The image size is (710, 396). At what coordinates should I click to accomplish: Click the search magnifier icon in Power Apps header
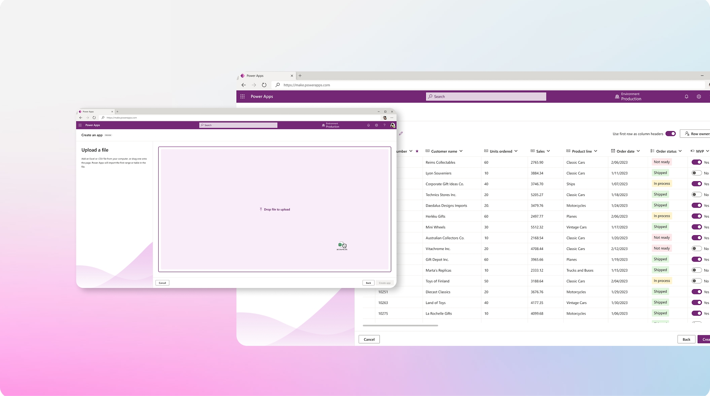pyautogui.click(x=431, y=96)
